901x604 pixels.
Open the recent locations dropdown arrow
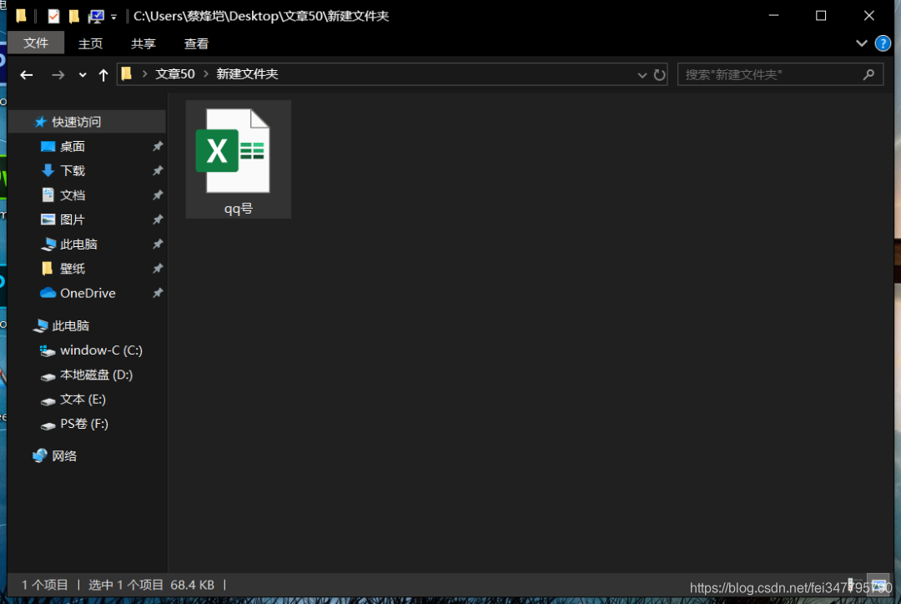tap(83, 75)
